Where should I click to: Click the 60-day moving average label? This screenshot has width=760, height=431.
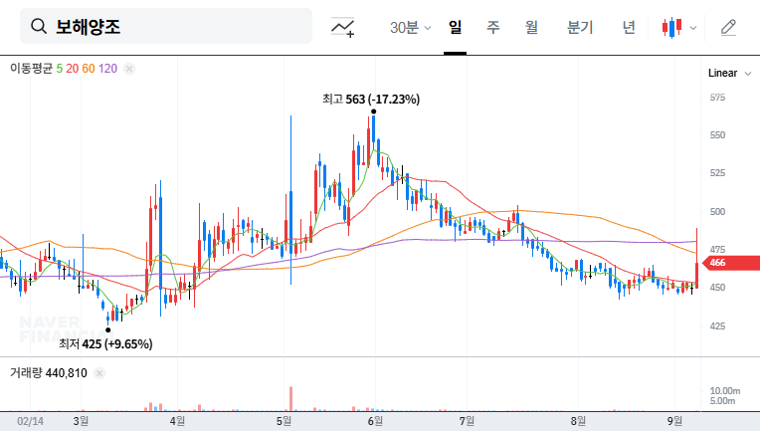coord(89,69)
